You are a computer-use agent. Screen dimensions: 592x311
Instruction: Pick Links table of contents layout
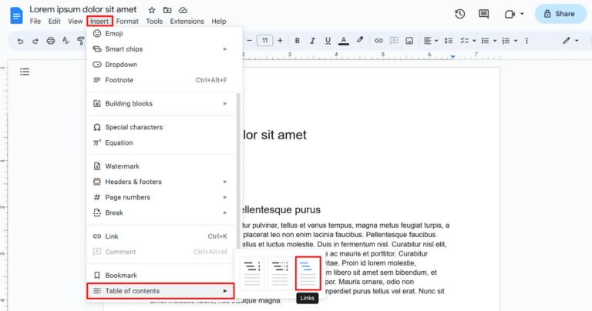(308, 273)
